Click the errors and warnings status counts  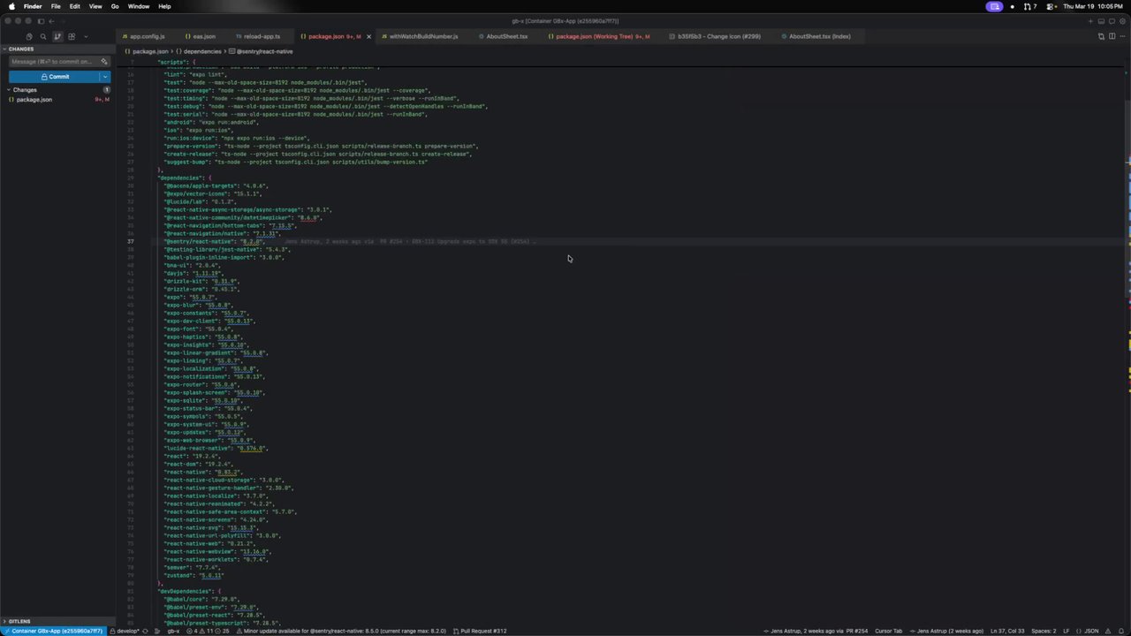(x=208, y=631)
